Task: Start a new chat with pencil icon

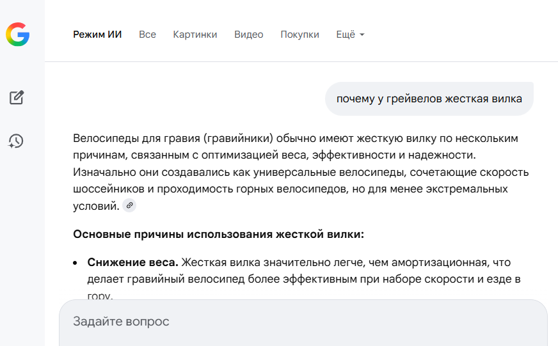Action: coord(17,98)
